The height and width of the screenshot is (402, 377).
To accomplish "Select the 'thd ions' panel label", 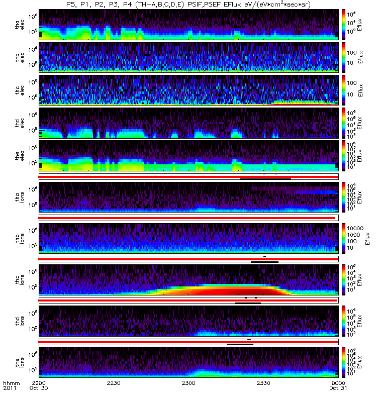I will tap(20, 321).
